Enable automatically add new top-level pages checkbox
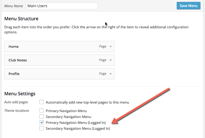 pos(42,102)
